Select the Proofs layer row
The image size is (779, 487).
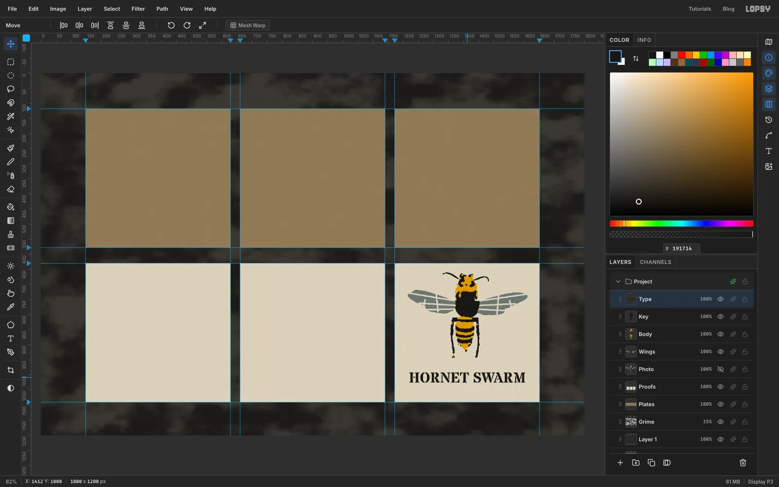pyautogui.click(x=682, y=387)
